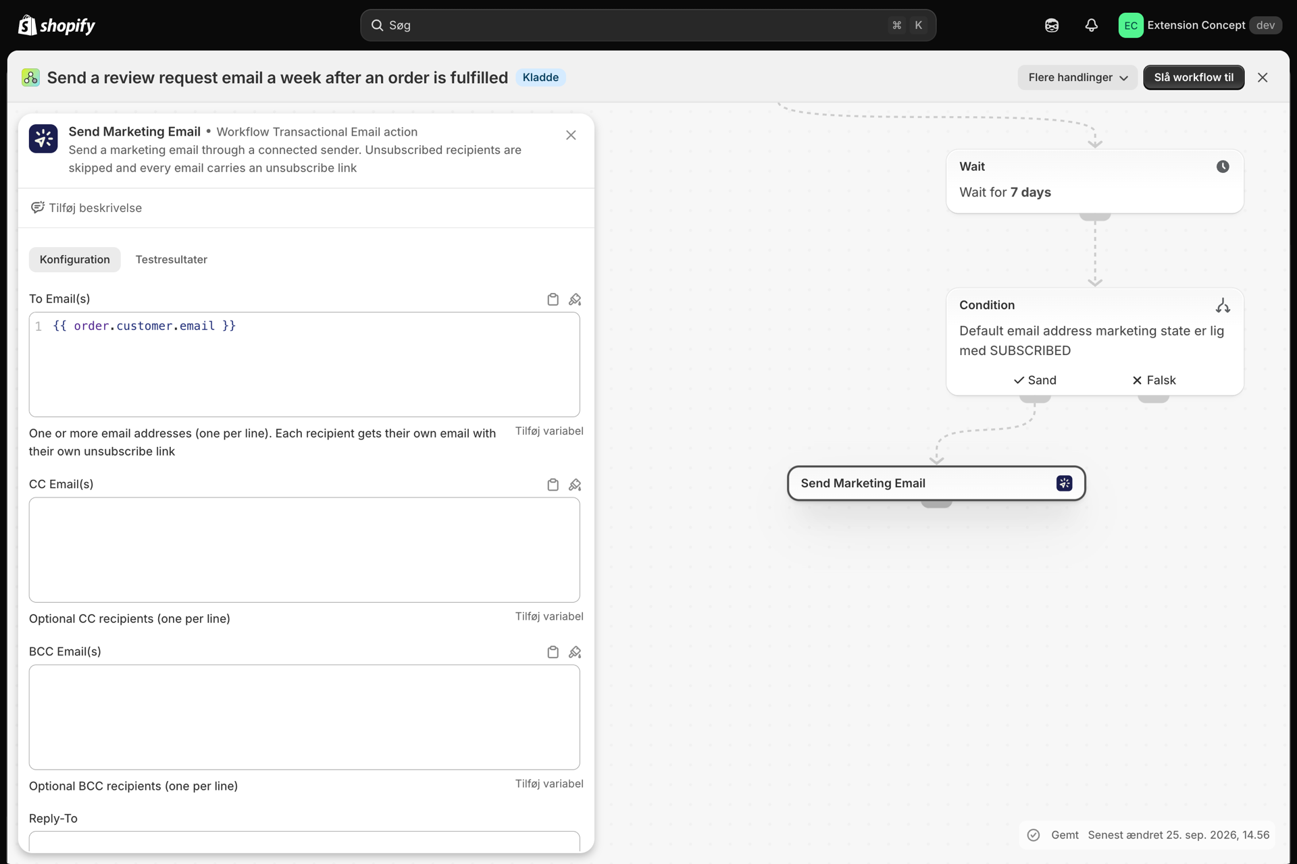Click the output connector below Wait step
This screenshot has height=864, width=1297.
point(1094,217)
